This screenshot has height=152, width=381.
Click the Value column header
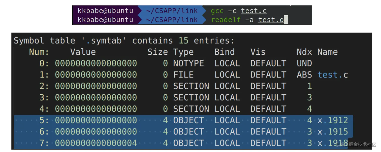[x=83, y=52]
